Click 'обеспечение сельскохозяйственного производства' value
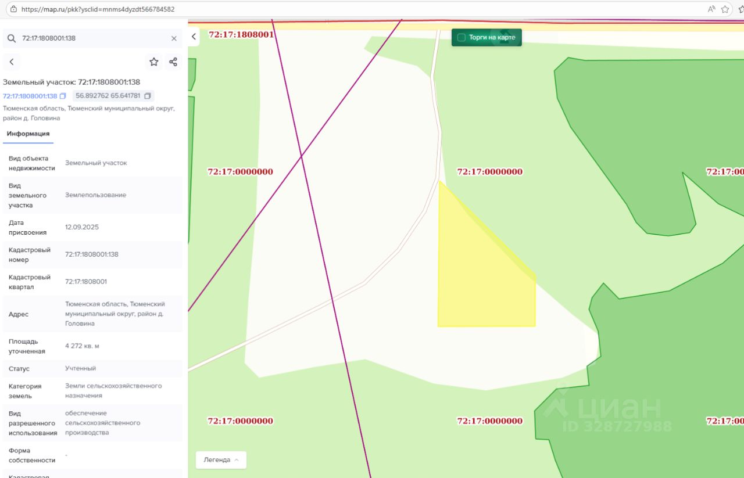 [x=103, y=423]
